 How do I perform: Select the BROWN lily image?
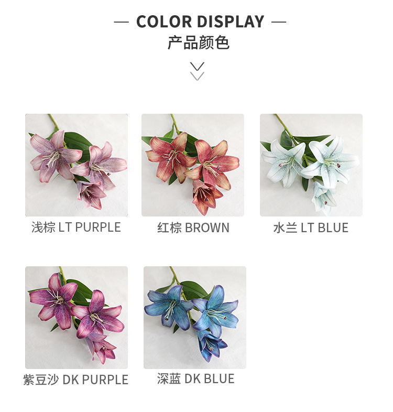(x=193, y=165)
